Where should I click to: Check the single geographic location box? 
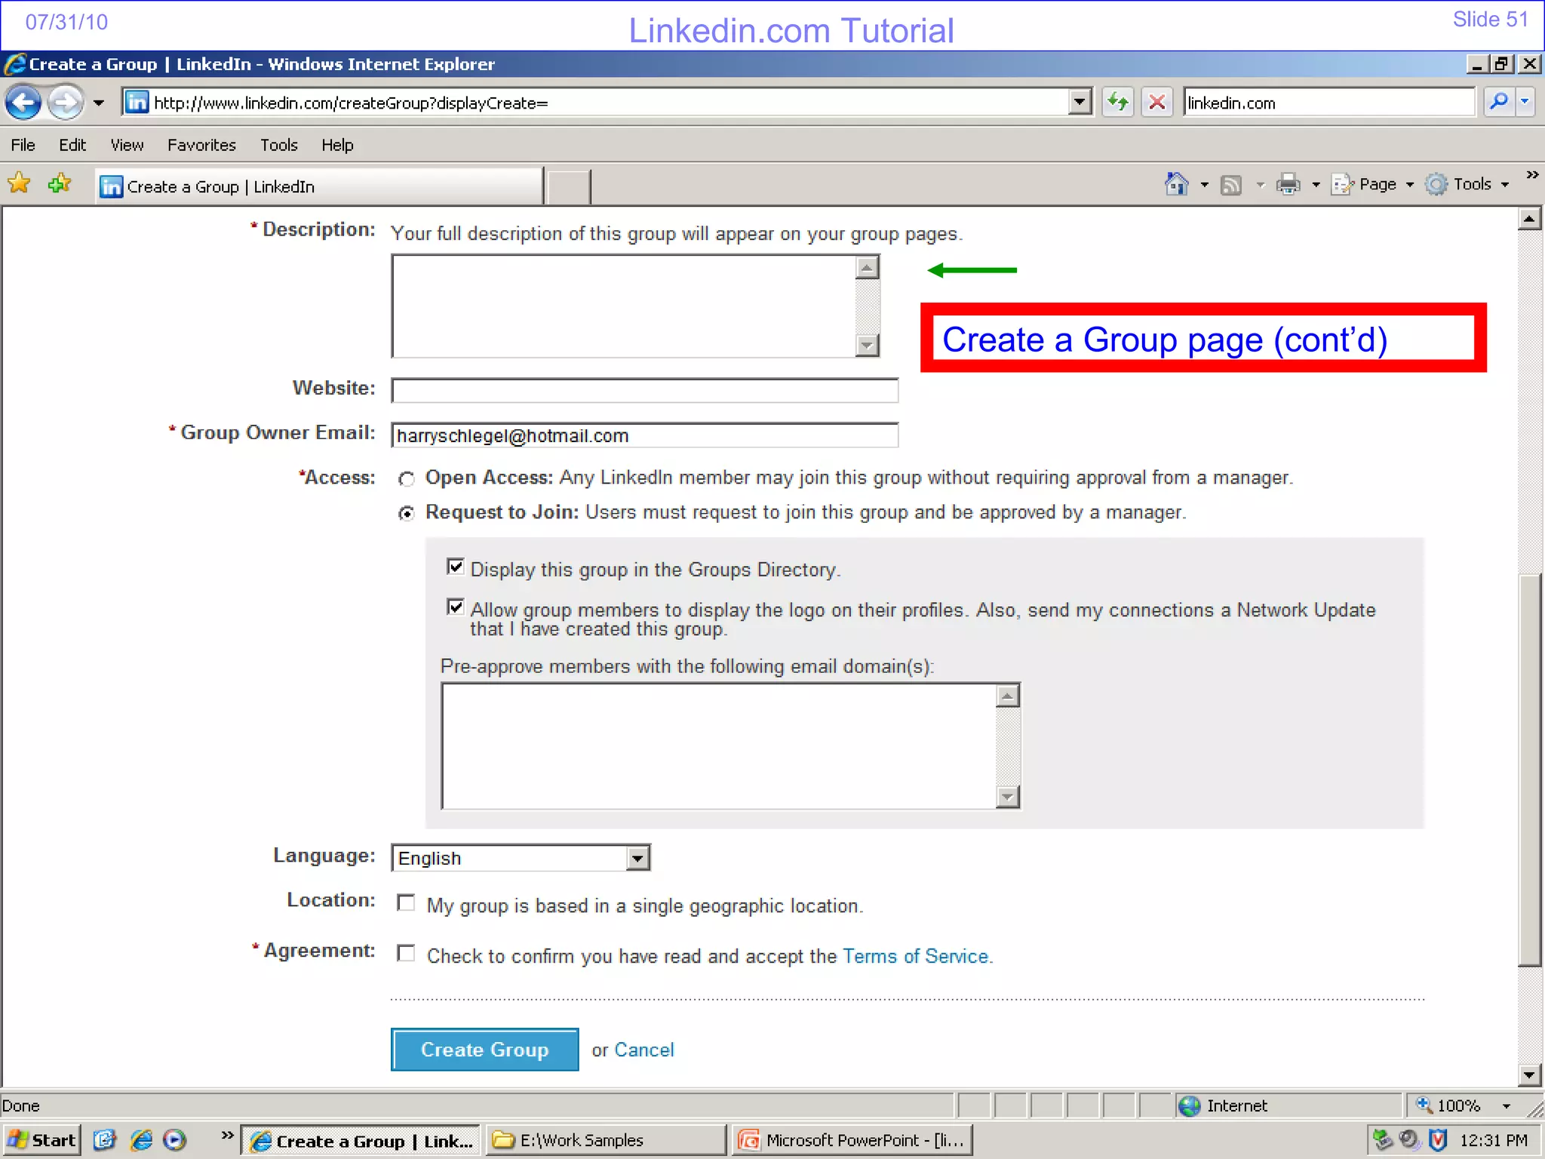coord(407,903)
